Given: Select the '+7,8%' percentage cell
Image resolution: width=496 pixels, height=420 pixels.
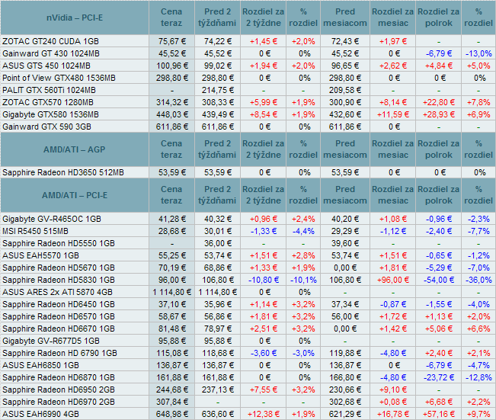Looking at the screenshot, I should click(x=478, y=103).
